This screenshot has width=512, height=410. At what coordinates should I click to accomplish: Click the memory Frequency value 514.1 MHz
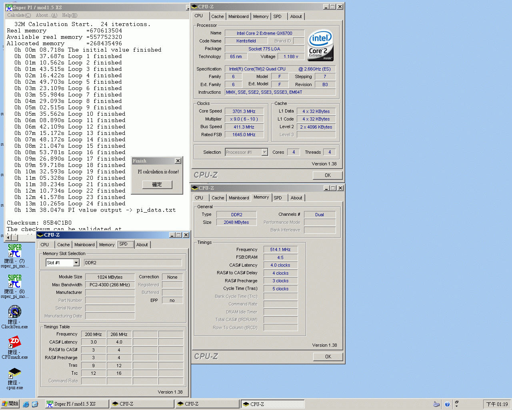280,249
